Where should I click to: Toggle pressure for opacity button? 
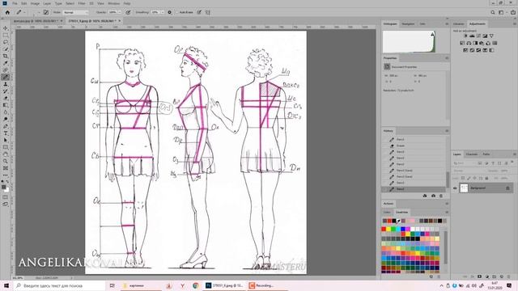[x=128, y=12]
